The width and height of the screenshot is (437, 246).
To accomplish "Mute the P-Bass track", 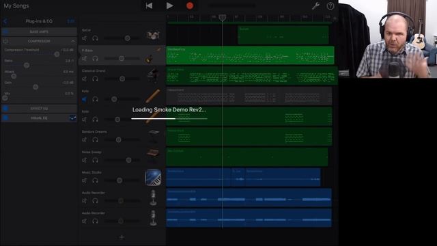I will pos(84,59).
